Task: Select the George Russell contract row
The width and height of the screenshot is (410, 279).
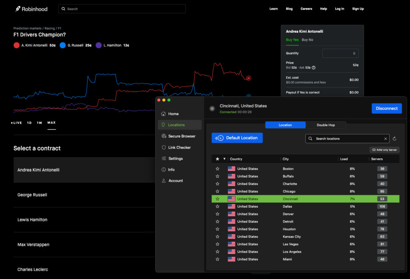Action: [84, 195]
